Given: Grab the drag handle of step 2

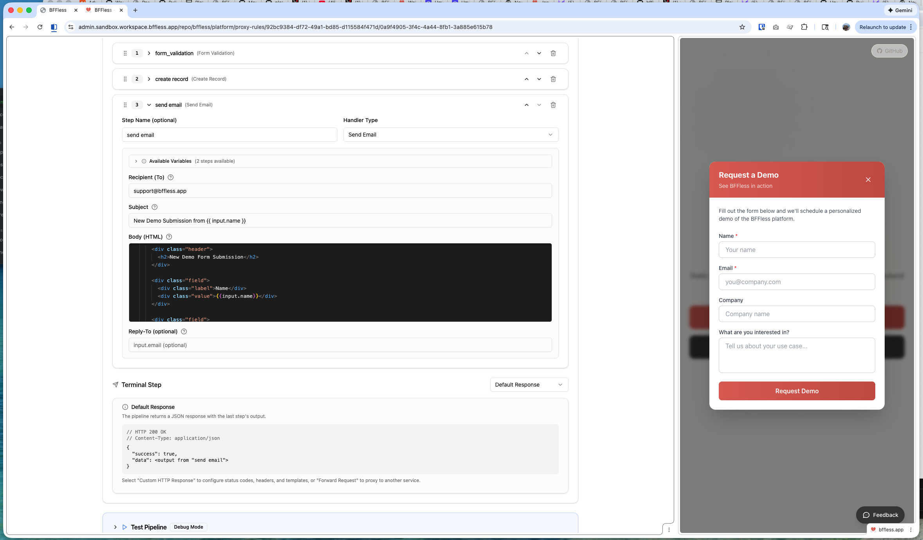Looking at the screenshot, I should (x=125, y=79).
